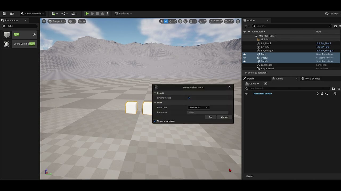
Task: Open the Edit BP_Pistol link
Action: point(323,44)
